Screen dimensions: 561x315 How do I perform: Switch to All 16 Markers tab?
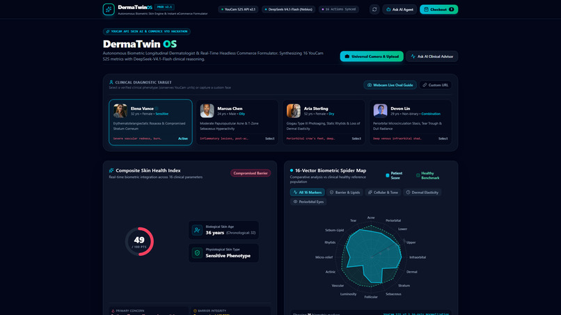click(x=308, y=193)
